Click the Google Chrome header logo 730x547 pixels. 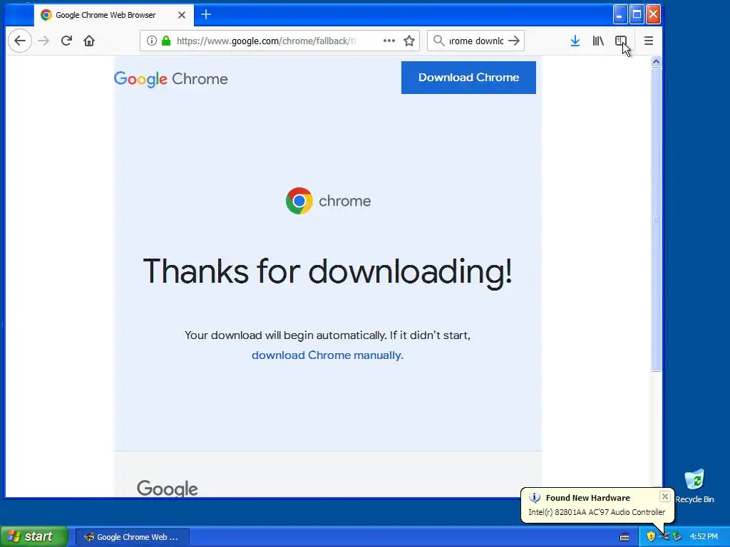171,79
